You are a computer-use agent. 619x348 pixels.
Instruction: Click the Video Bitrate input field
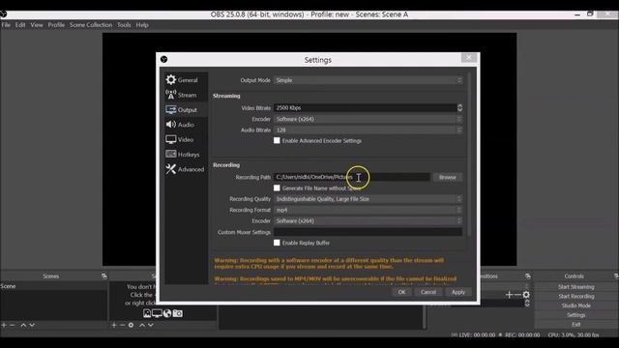point(366,107)
